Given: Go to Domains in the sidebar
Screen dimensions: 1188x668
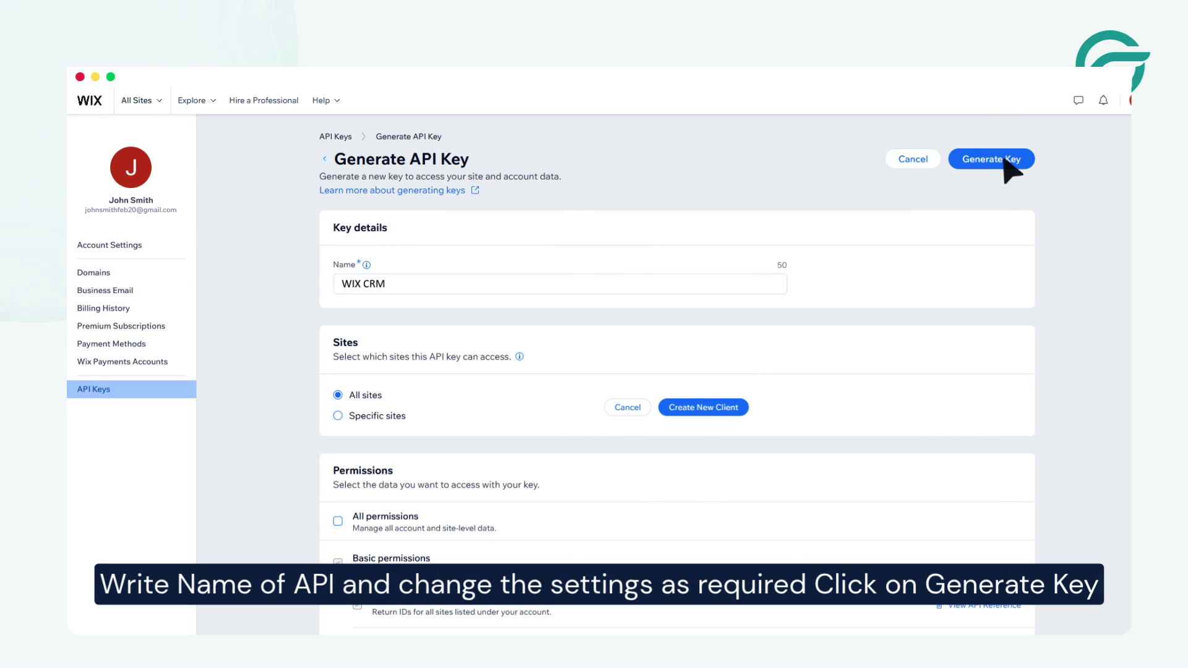Looking at the screenshot, I should tap(93, 272).
